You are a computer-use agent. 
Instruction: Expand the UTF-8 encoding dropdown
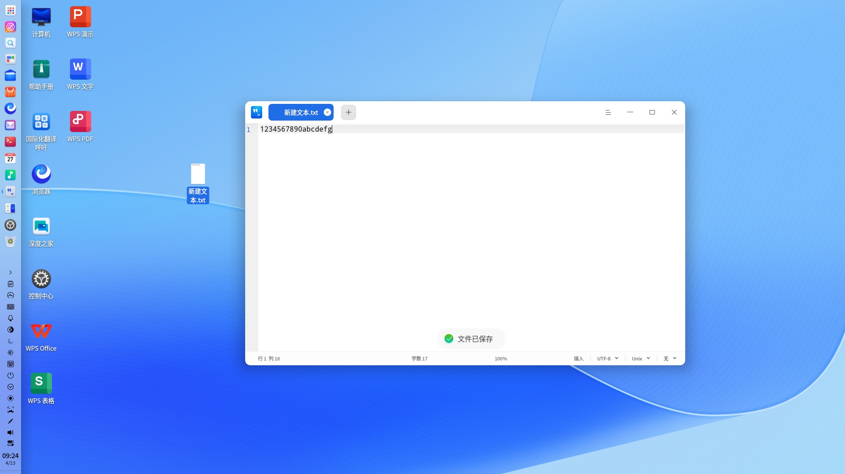click(x=607, y=359)
